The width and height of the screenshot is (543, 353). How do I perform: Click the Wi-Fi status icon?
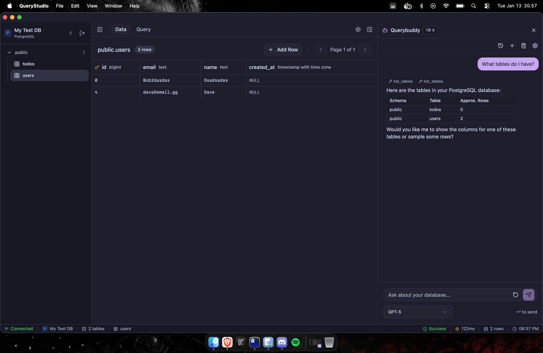click(446, 6)
